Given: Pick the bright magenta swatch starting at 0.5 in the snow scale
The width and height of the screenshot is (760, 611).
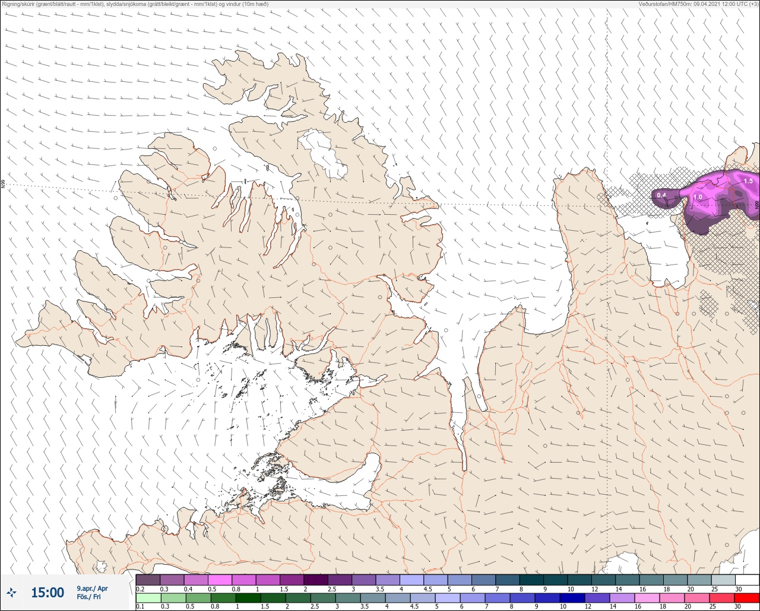Looking at the screenshot, I should (x=220, y=580).
